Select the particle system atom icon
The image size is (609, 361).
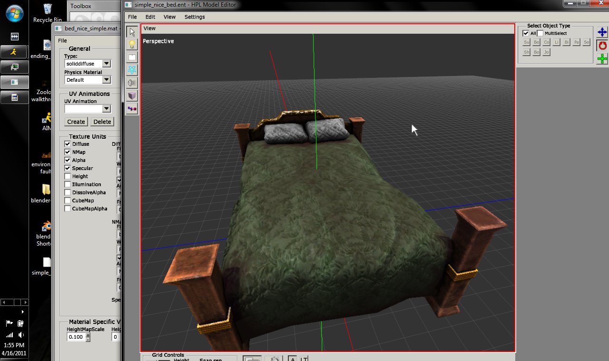[132, 70]
